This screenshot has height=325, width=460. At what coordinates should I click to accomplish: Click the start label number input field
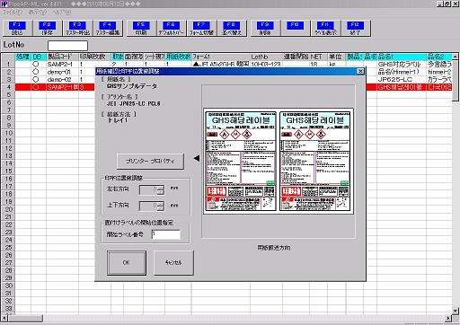coord(166,234)
